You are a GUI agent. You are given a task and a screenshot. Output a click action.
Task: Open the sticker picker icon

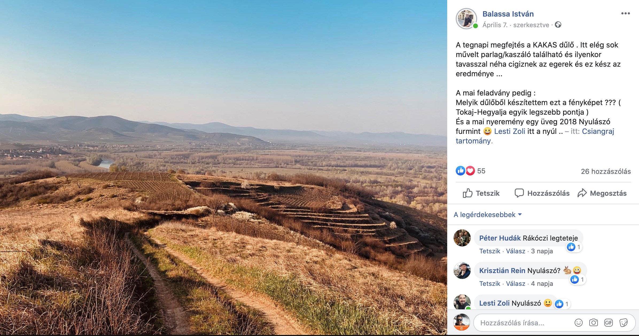624,323
